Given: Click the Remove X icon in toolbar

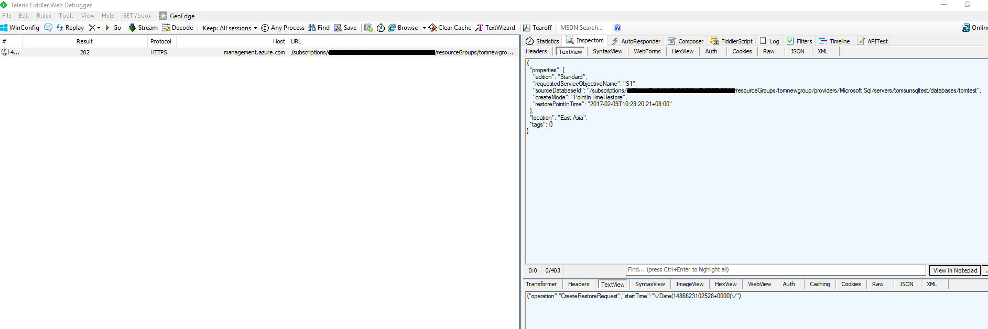Looking at the screenshot, I should (92, 28).
